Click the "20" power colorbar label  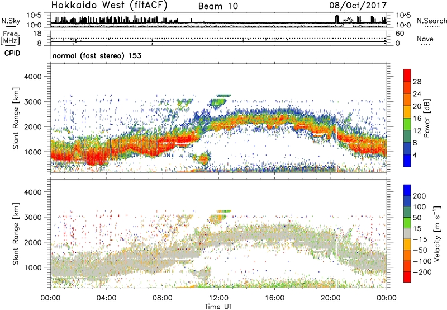coord(417,106)
